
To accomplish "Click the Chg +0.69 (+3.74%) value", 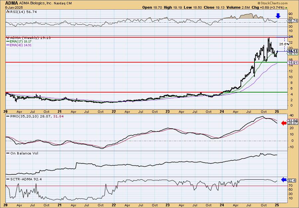I will tap(268, 8).
